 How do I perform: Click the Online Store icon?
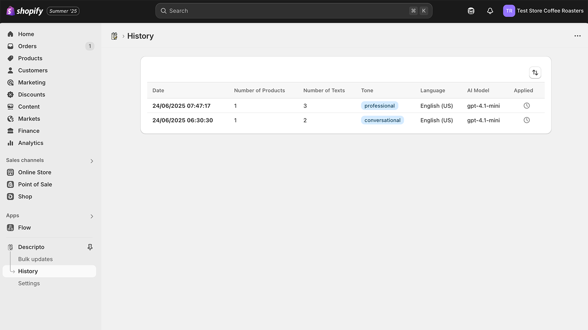(10, 172)
